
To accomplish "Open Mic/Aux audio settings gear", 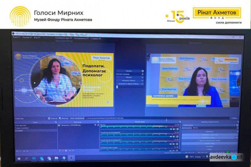I will click(178, 128).
